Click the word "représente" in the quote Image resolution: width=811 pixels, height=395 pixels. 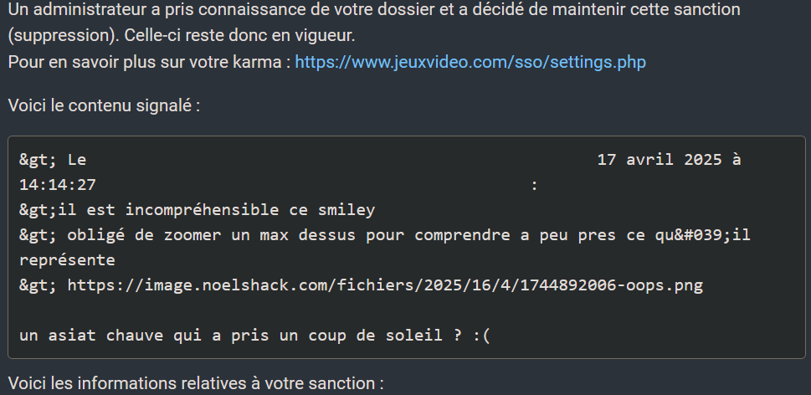pyautogui.click(x=67, y=260)
